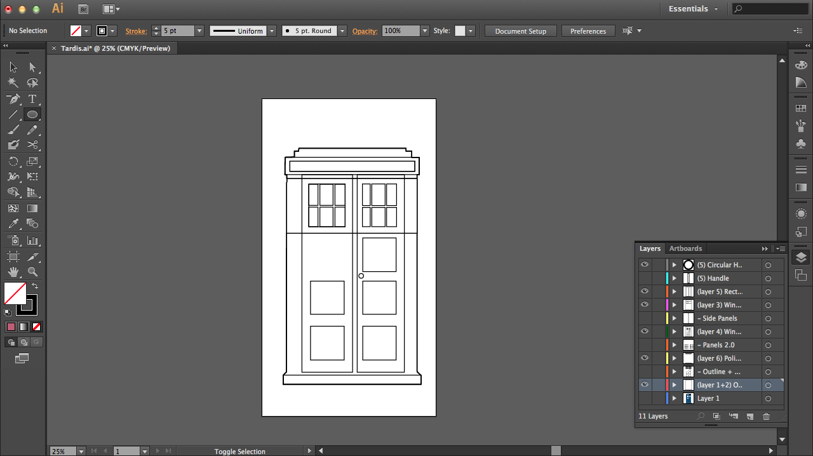813x456 pixels.
Task: Click the Fill swatch in toolbox
Action: 15,293
